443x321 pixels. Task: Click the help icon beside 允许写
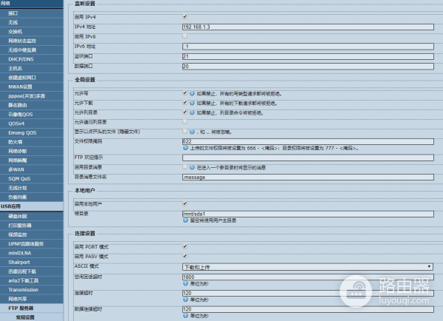pos(192,93)
